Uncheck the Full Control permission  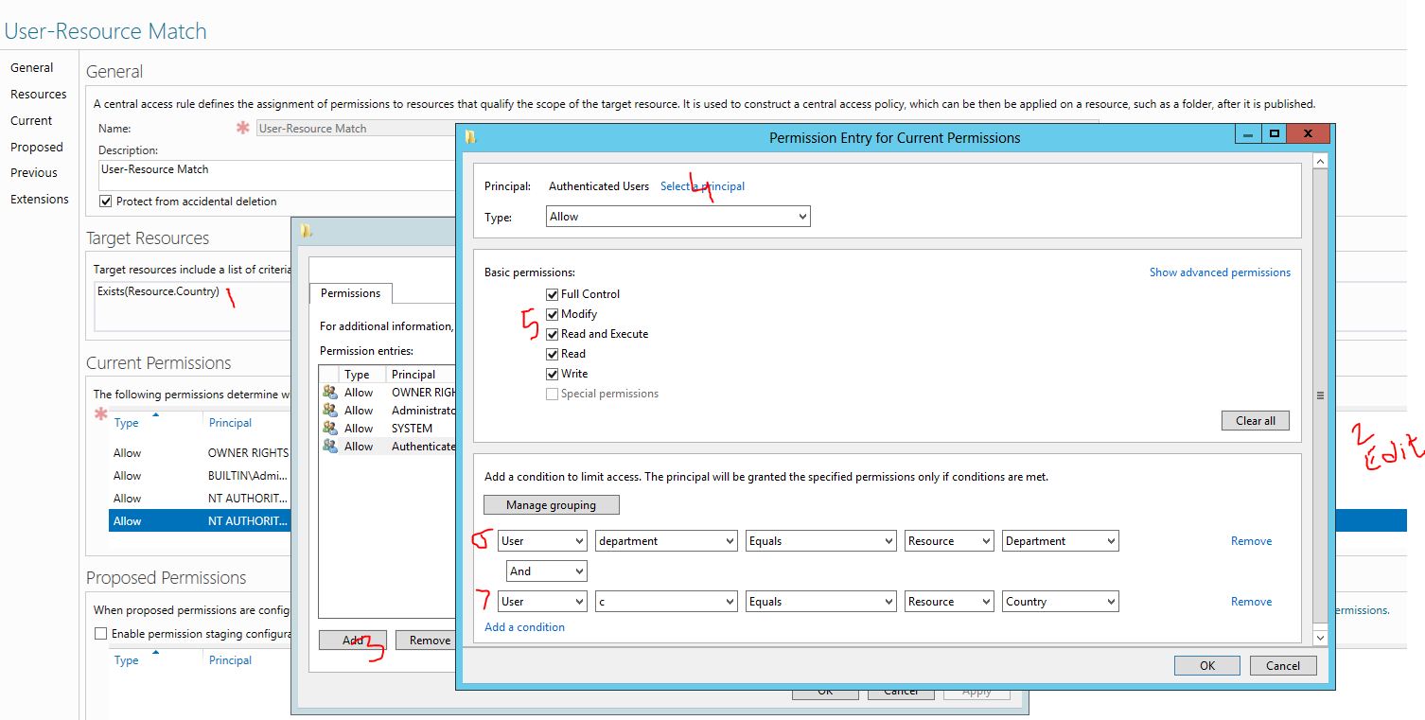[552, 293]
